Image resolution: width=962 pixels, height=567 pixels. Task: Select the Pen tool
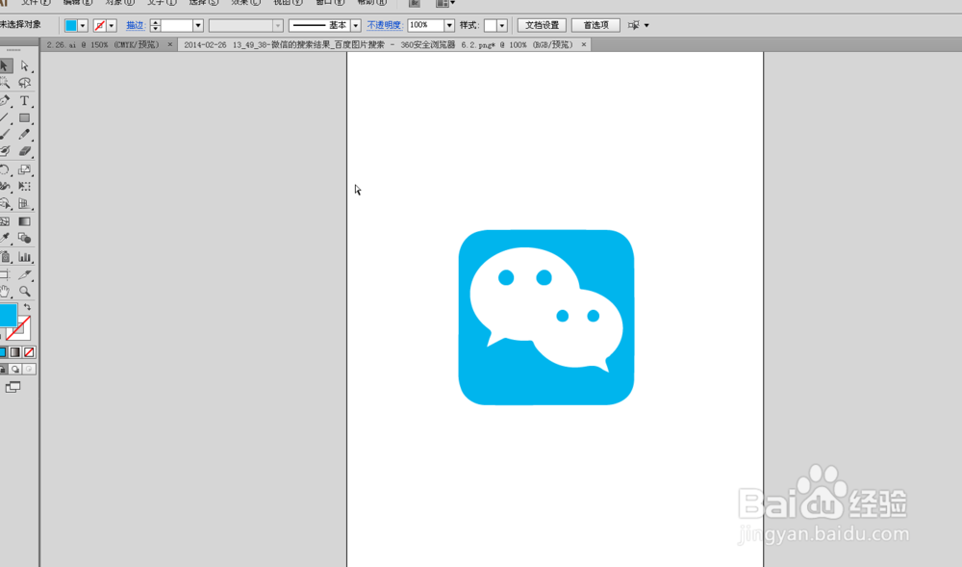click(x=6, y=100)
